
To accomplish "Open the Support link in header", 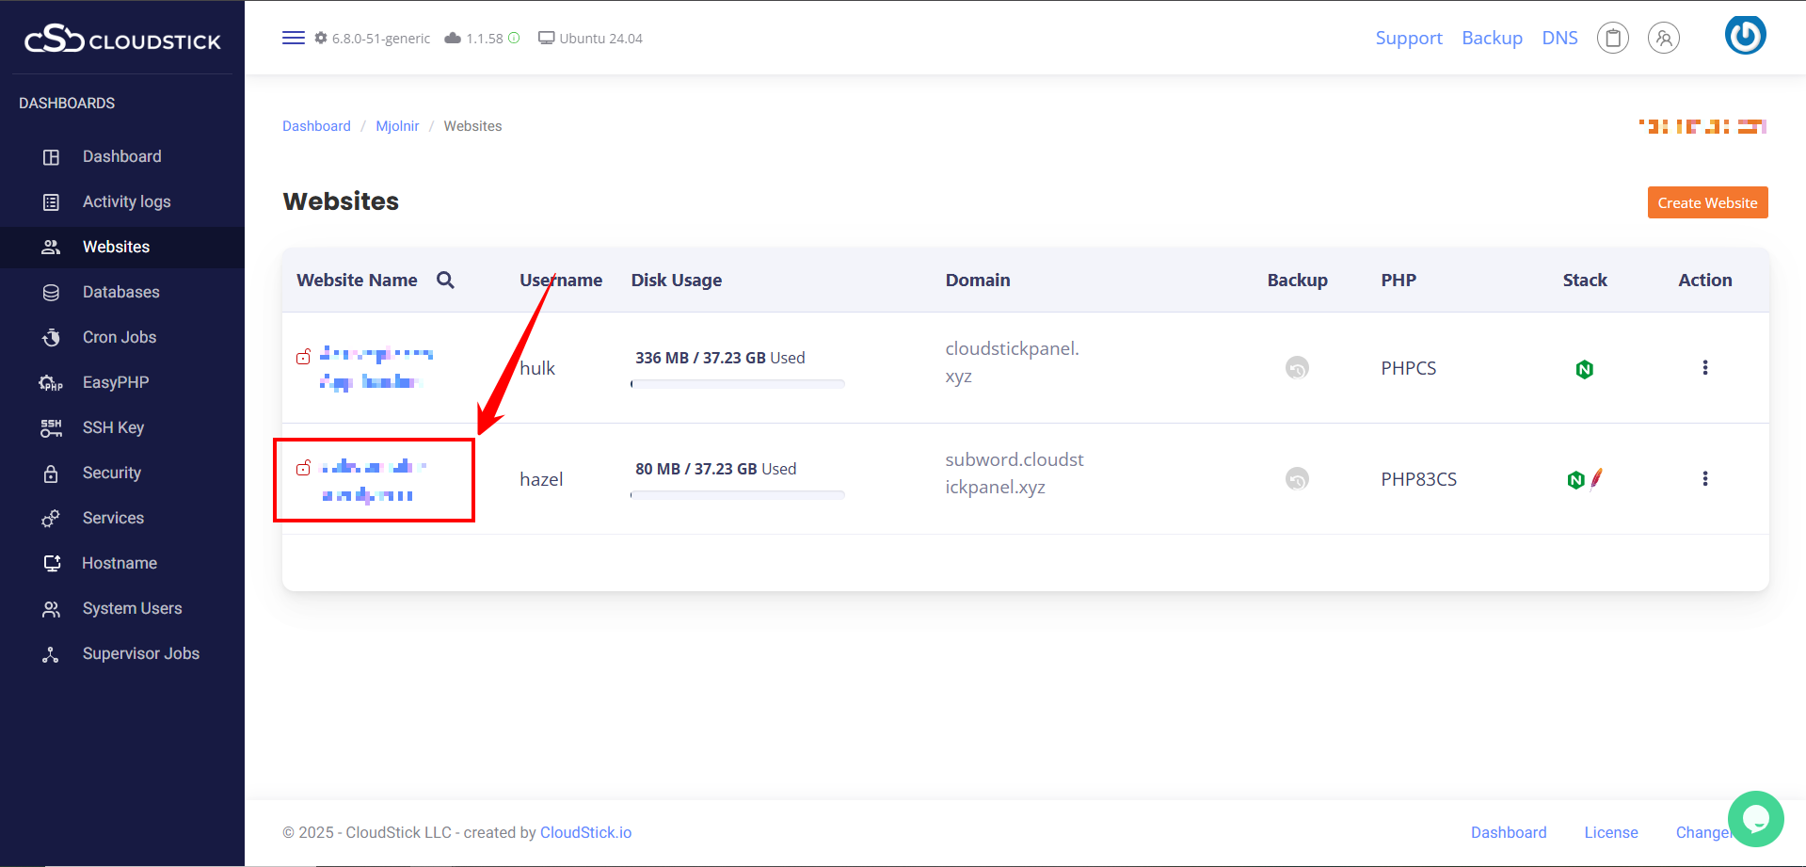I will click(1408, 38).
